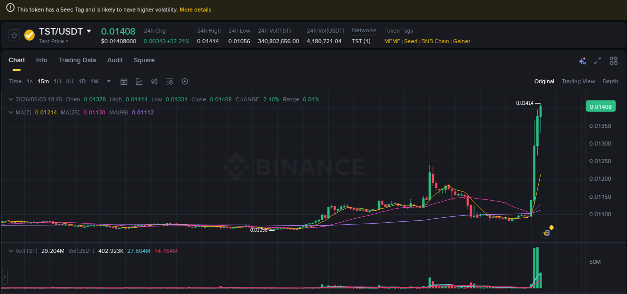Click the 24h change +32.21% value
The image size is (627, 294).
[179, 41]
